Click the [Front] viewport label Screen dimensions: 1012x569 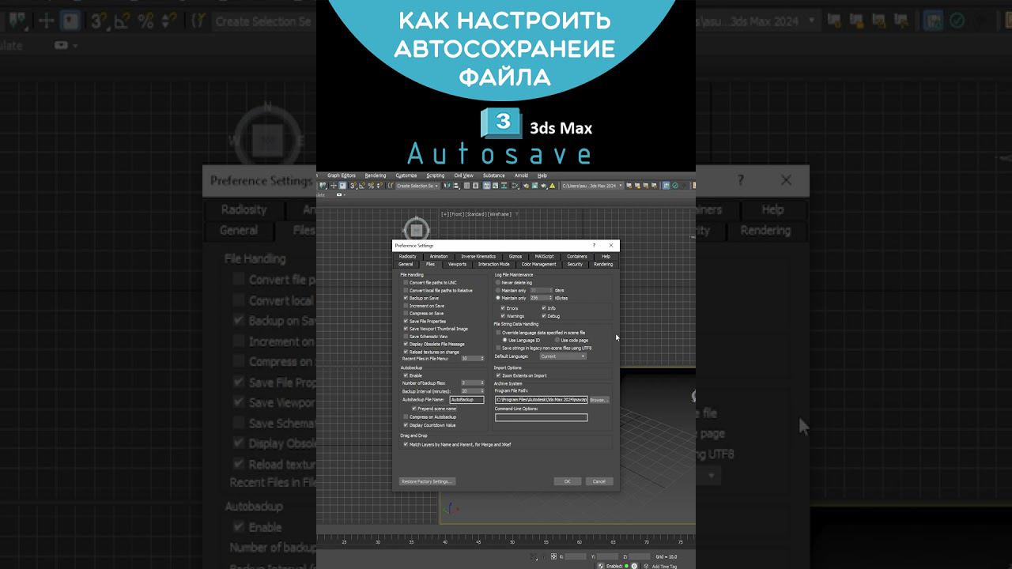(456, 214)
